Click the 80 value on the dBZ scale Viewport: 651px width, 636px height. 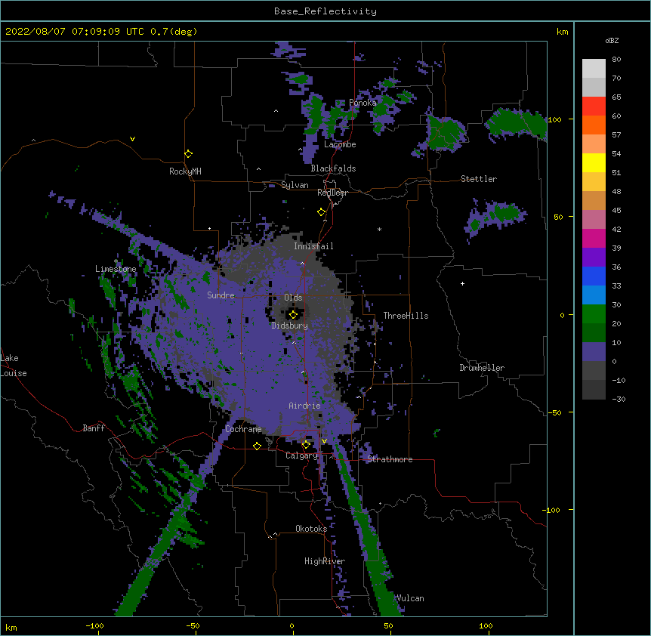[x=616, y=60]
